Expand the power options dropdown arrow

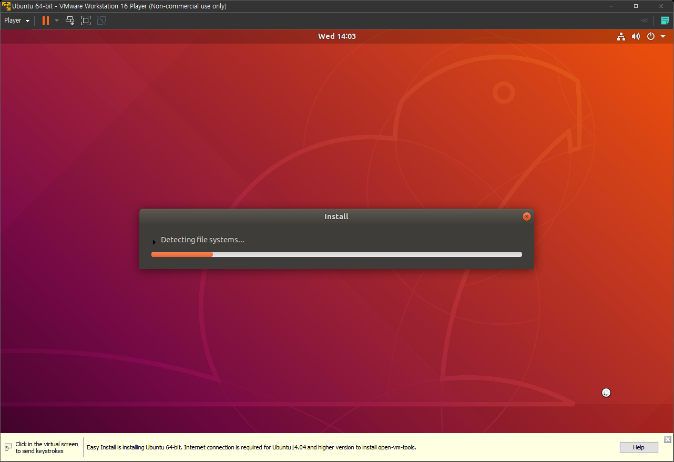57,20
